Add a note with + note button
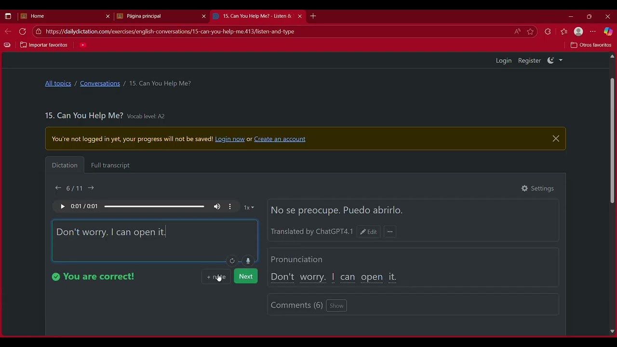617x347 pixels. (216, 277)
